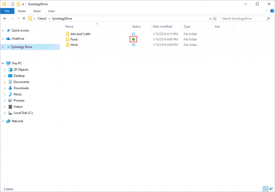Open the Share ribbon tab
This screenshot has height=192, width=275.
37,11
